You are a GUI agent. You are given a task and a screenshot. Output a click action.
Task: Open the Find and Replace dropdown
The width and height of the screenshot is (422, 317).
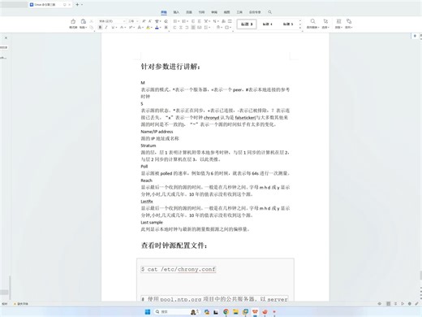(x=312, y=28)
